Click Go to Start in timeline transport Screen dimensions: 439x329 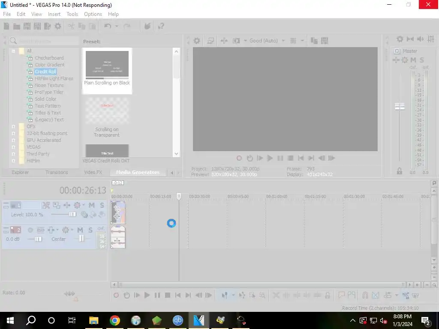point(178,295)
